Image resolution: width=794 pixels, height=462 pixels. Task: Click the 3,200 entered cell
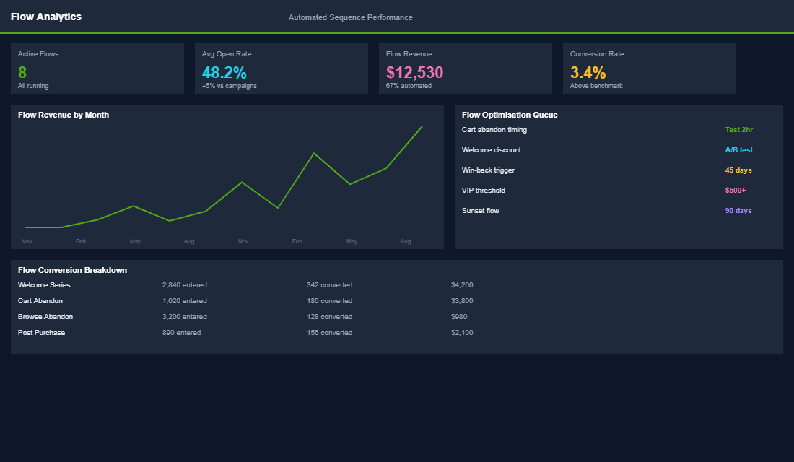tap(184, 317)
